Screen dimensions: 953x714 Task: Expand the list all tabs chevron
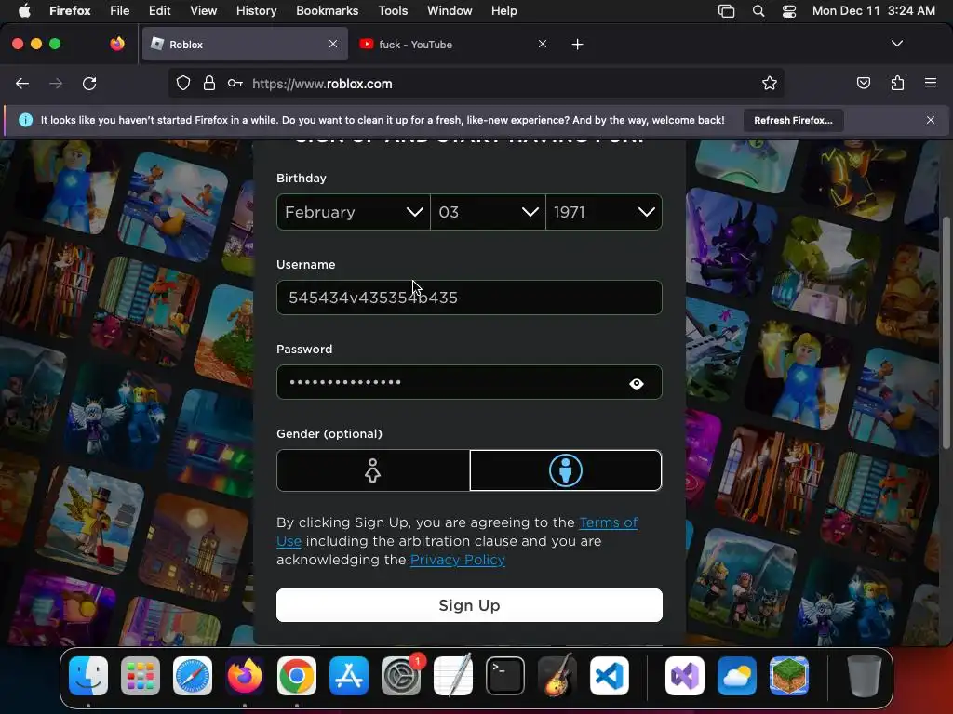896,44
